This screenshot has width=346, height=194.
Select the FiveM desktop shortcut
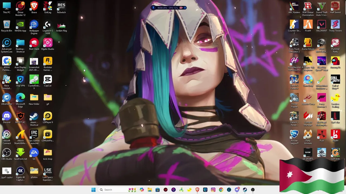tap(308, 26)
